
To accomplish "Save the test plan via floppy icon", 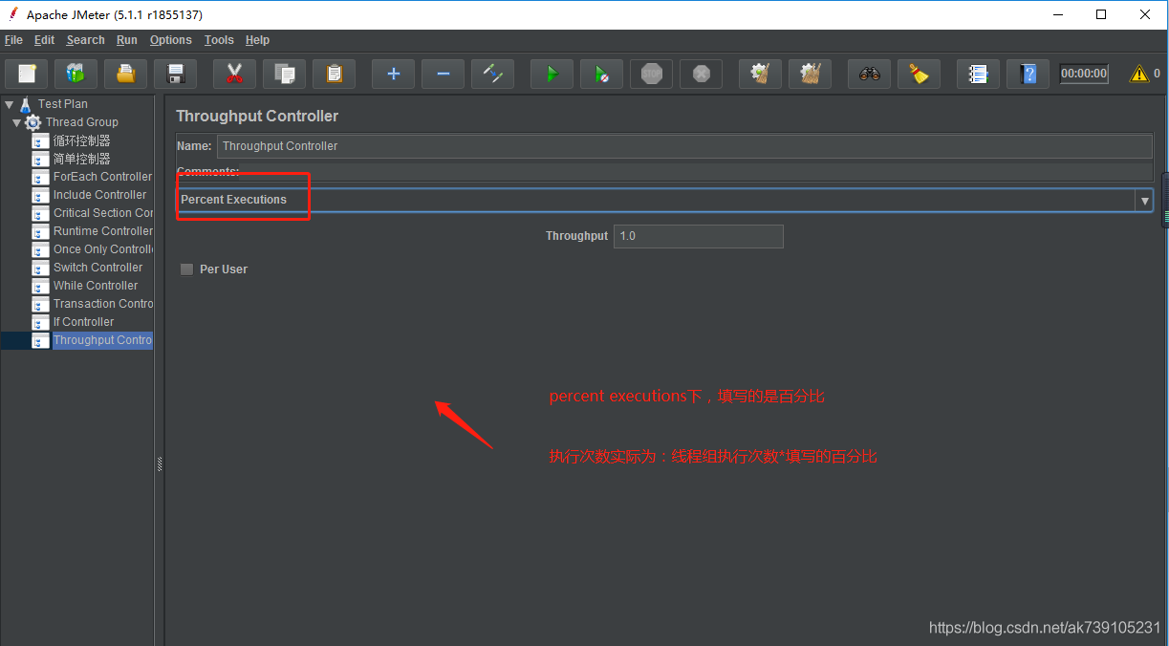I will tap(175, 74).
